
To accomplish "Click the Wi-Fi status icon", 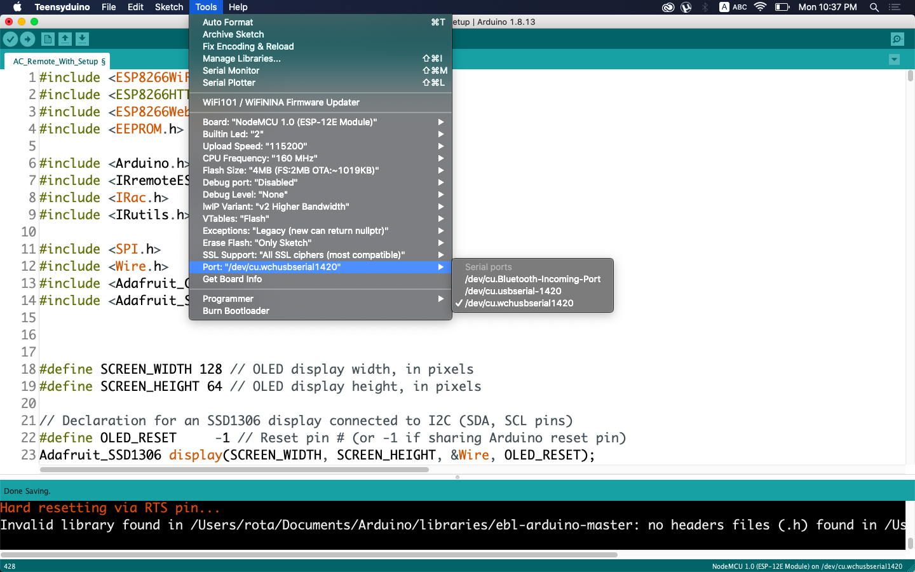I will point(760,7).
